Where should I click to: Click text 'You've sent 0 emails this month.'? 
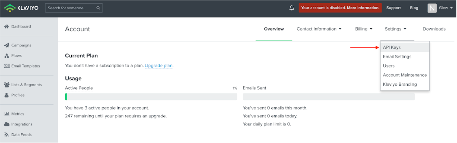[x=275, y=108]
